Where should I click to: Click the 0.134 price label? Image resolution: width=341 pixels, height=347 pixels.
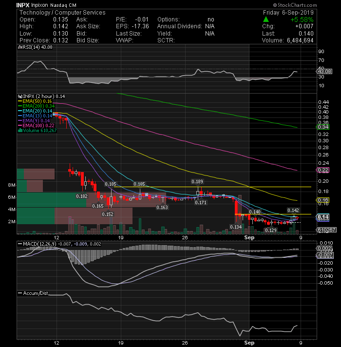[x=236, y=227]
